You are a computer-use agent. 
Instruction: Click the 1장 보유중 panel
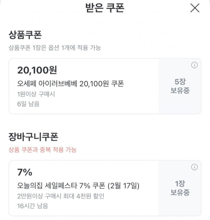tap(180, 188)
